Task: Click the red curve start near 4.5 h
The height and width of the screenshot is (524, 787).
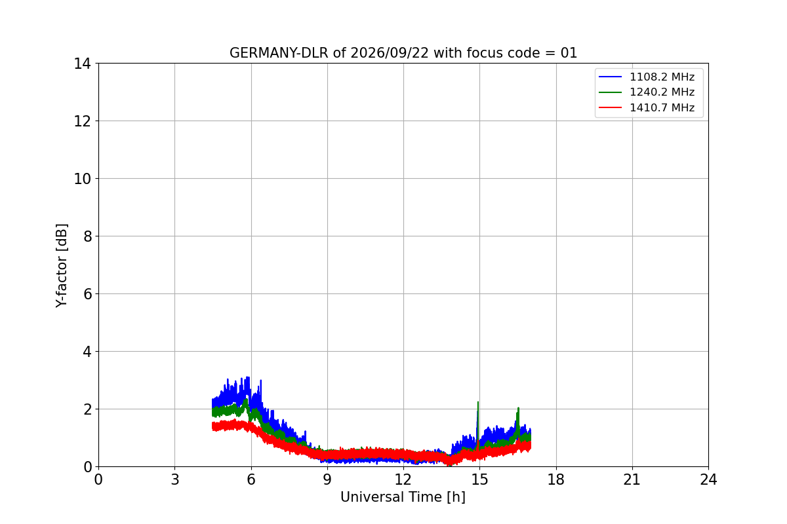Action: [214, 426]
